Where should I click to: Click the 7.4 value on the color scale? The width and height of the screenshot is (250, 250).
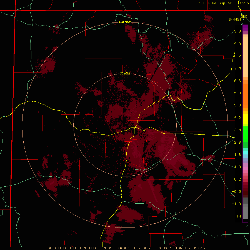pyautogui.click(x=237, y=68)
